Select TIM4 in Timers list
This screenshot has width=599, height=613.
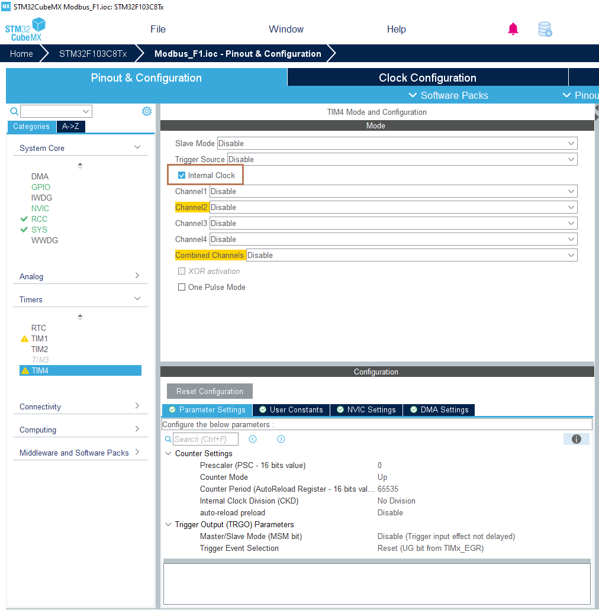80,370
